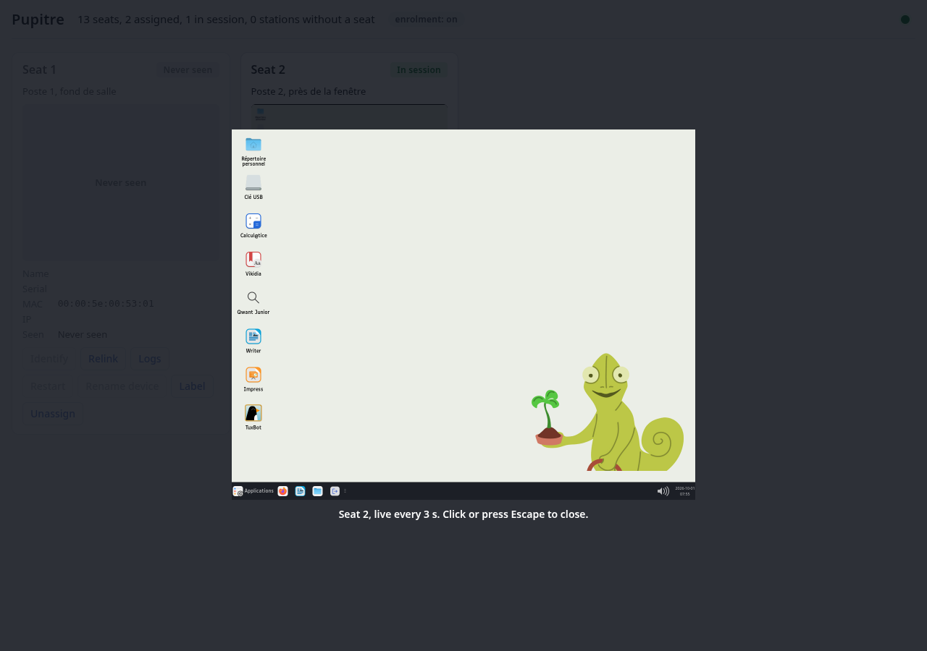Click "Poste 2, près de la fenêtre" description
Screen dimensions: 927x651
(x=309, y=91)
